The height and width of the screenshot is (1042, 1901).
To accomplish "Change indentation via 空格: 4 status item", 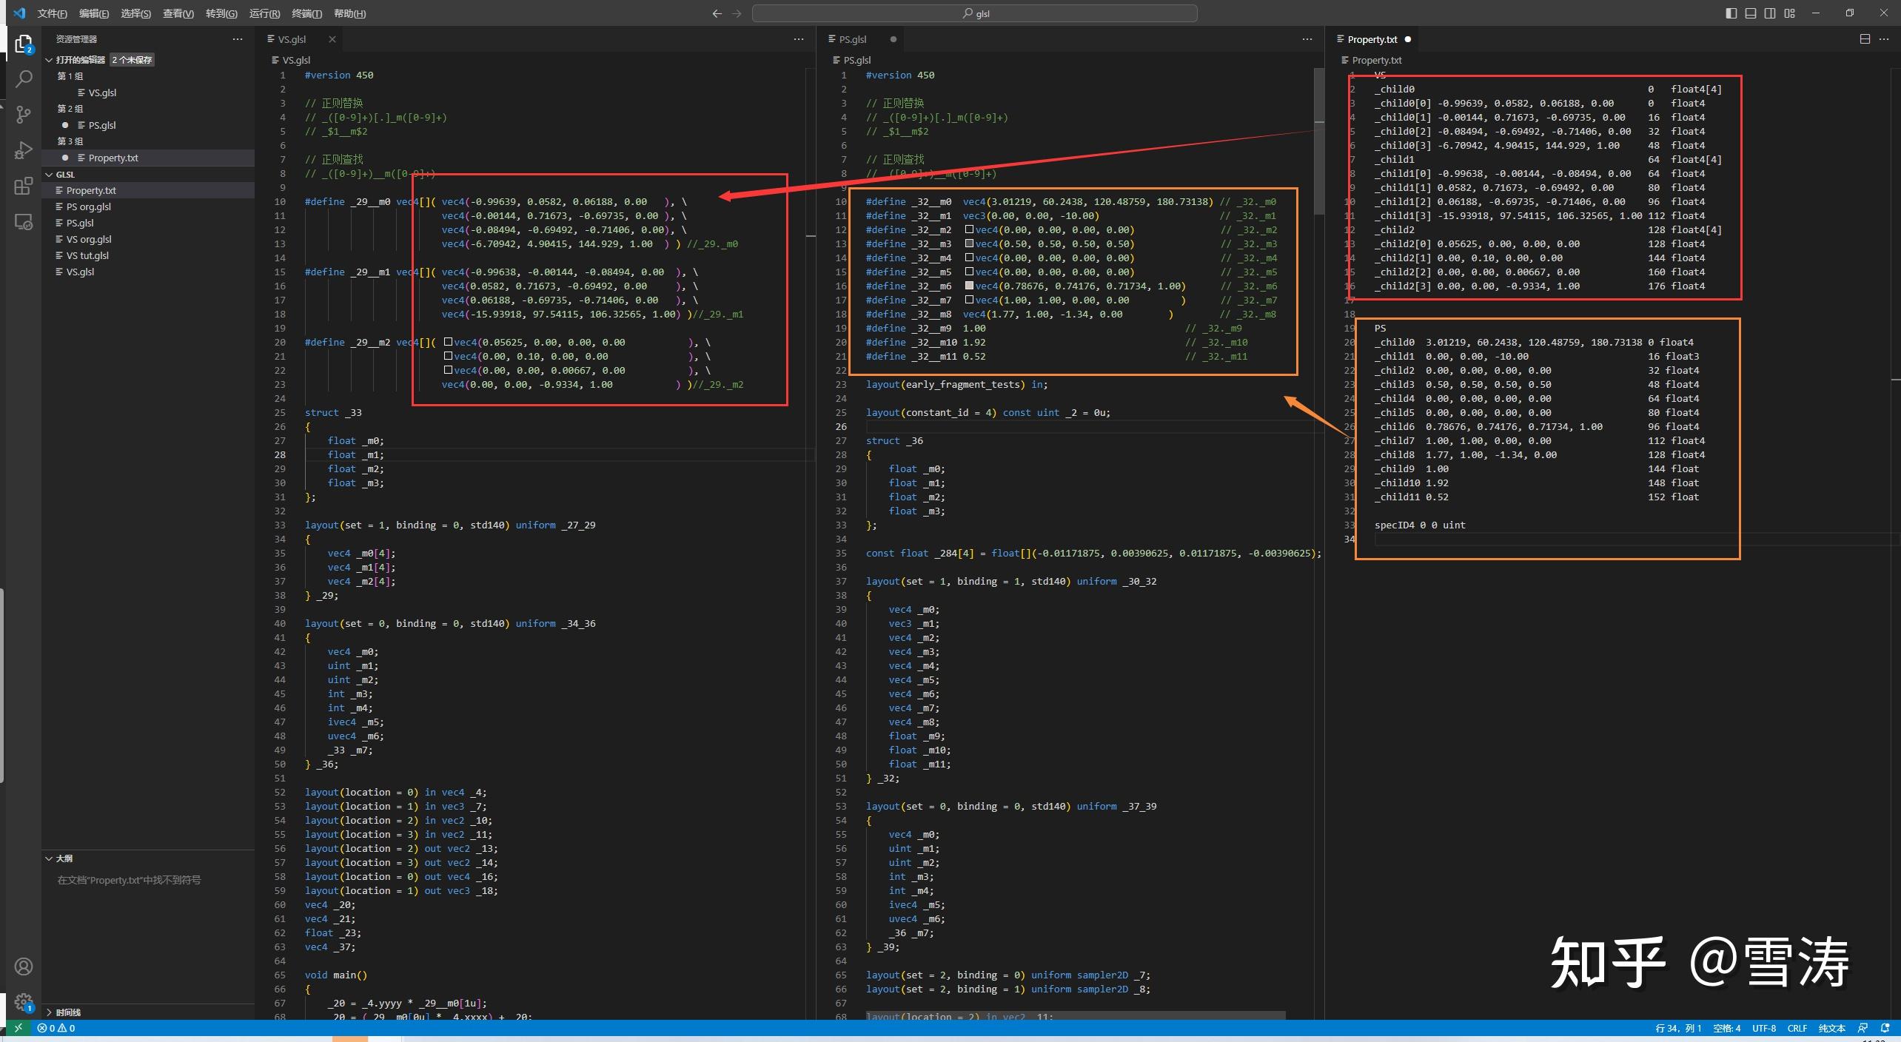I will point(1726,1028).
